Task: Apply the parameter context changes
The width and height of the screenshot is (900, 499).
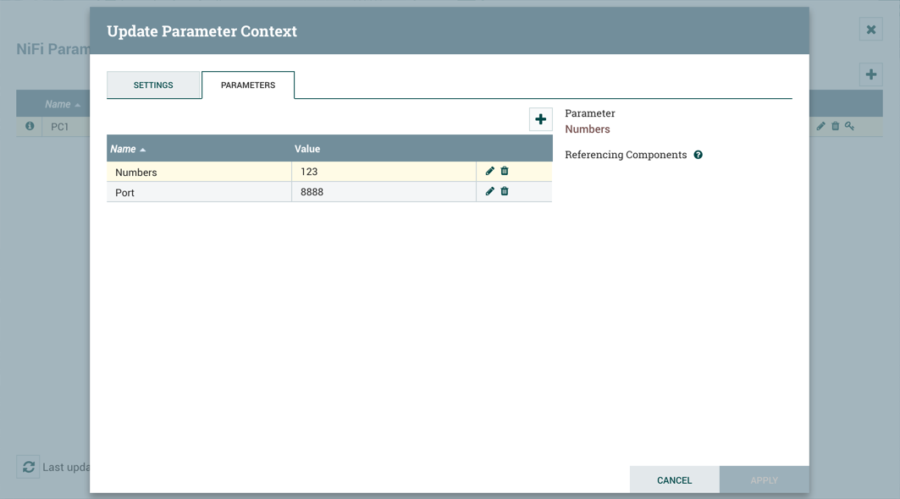Action: tap(764, 480)
